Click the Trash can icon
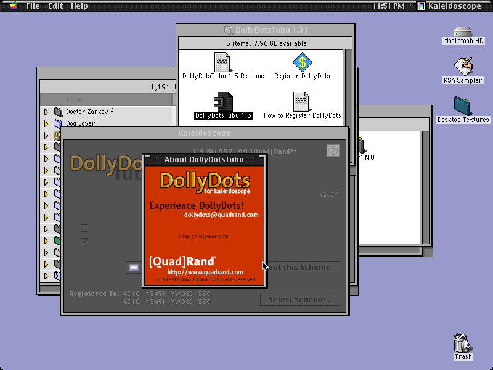This screenshot has height=370, width=493. [x=462, y=343]
